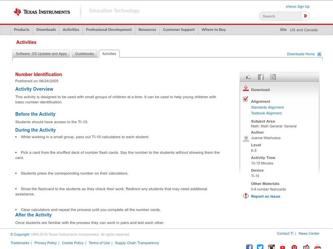
Task: Click Math: Math General: General subject text
Action: point(274,126)
